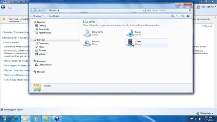Click the Help window vertical scrollbar
The image size is (217, 122).
[x=215, y=62]
